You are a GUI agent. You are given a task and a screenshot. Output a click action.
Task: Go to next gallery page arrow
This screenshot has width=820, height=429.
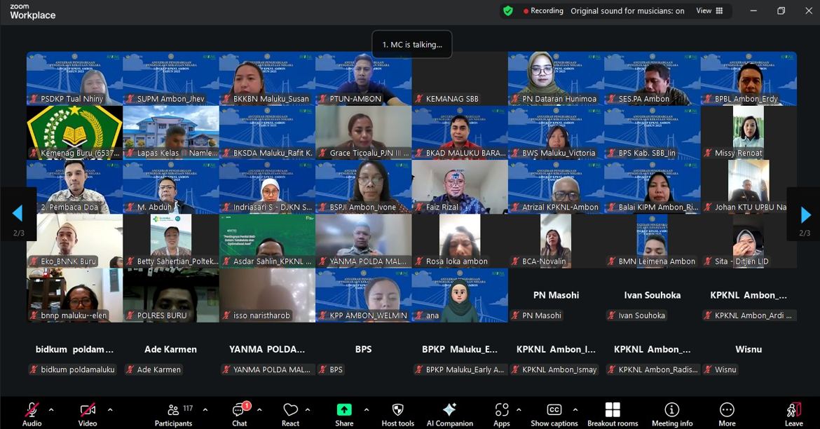805,214
